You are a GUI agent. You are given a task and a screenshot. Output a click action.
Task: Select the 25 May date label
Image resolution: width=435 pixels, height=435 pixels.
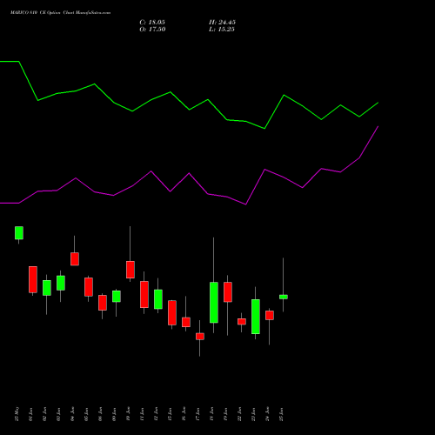tap(17, 414)
